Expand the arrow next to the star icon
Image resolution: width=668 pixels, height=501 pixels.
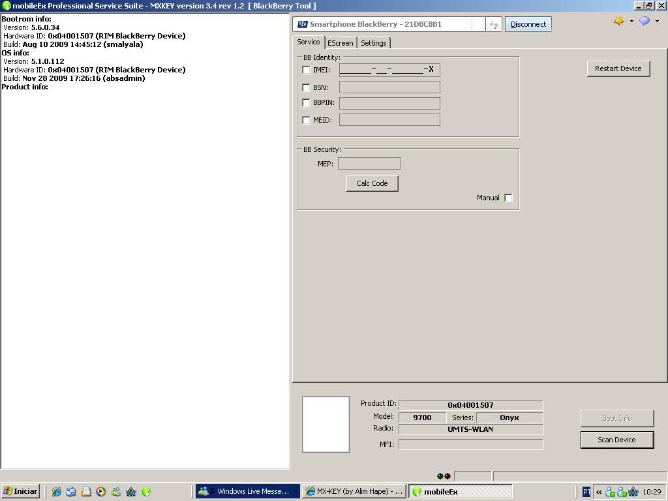[x=631, y=21]
